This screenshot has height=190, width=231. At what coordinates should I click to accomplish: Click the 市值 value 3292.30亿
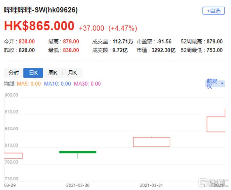pyautogui.click(x=164, y=50)
